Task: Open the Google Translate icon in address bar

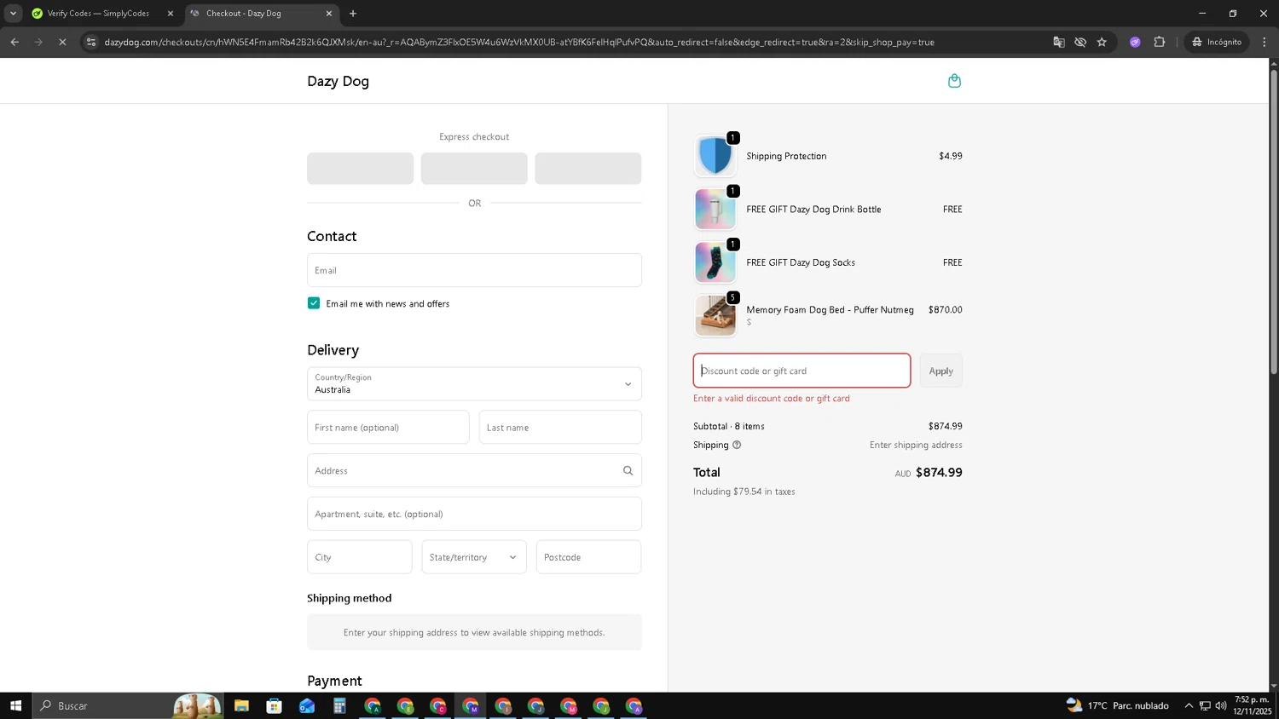Action: 1058,42
